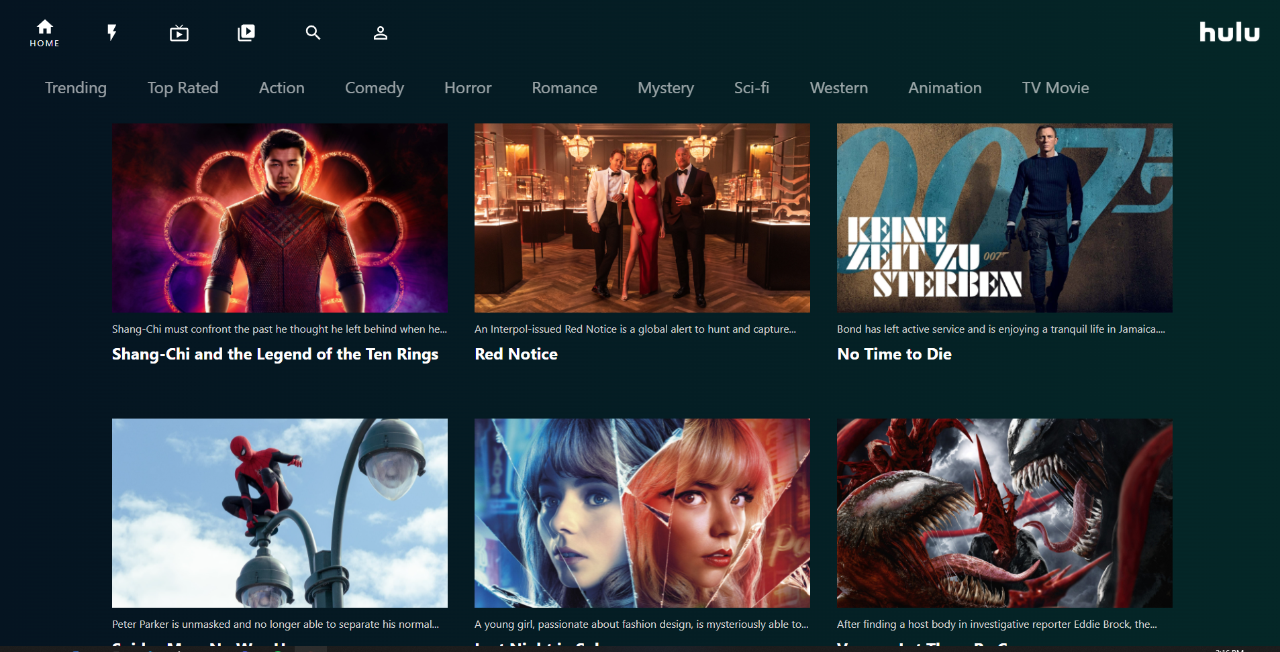Select the Trending genre tab
This screenshot has width=1280, height=652.
pyautogui.click(x=76, y=88)
